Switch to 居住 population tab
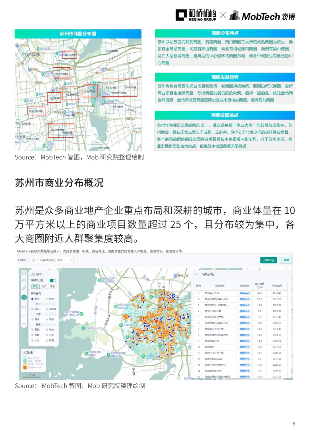This screenshot has height=438, width=310. click(35, 287)
